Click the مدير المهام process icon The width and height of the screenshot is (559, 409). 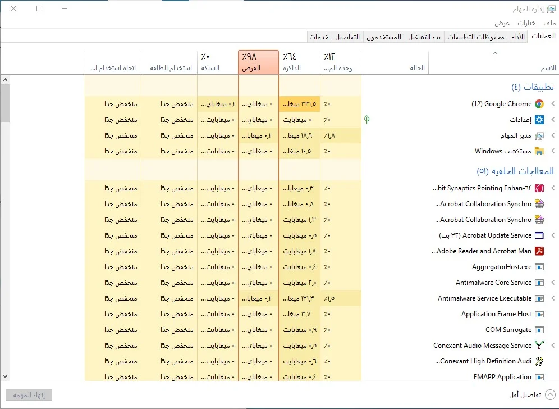(x=539, y=135)
